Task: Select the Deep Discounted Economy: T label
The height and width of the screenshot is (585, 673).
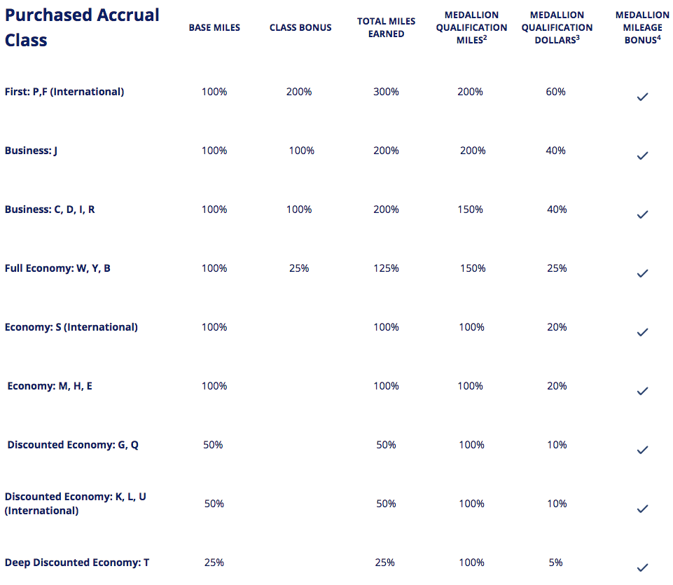Action: [x=77, y=563]
